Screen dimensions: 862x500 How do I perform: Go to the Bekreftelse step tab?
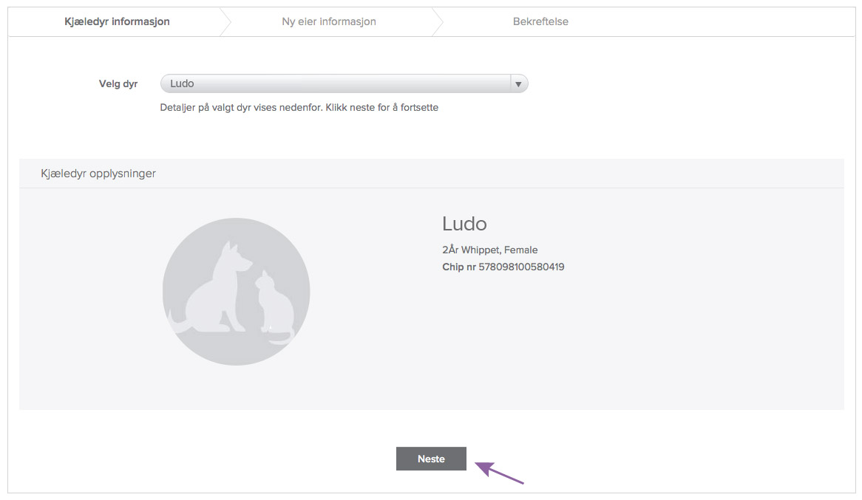point(540,22)
